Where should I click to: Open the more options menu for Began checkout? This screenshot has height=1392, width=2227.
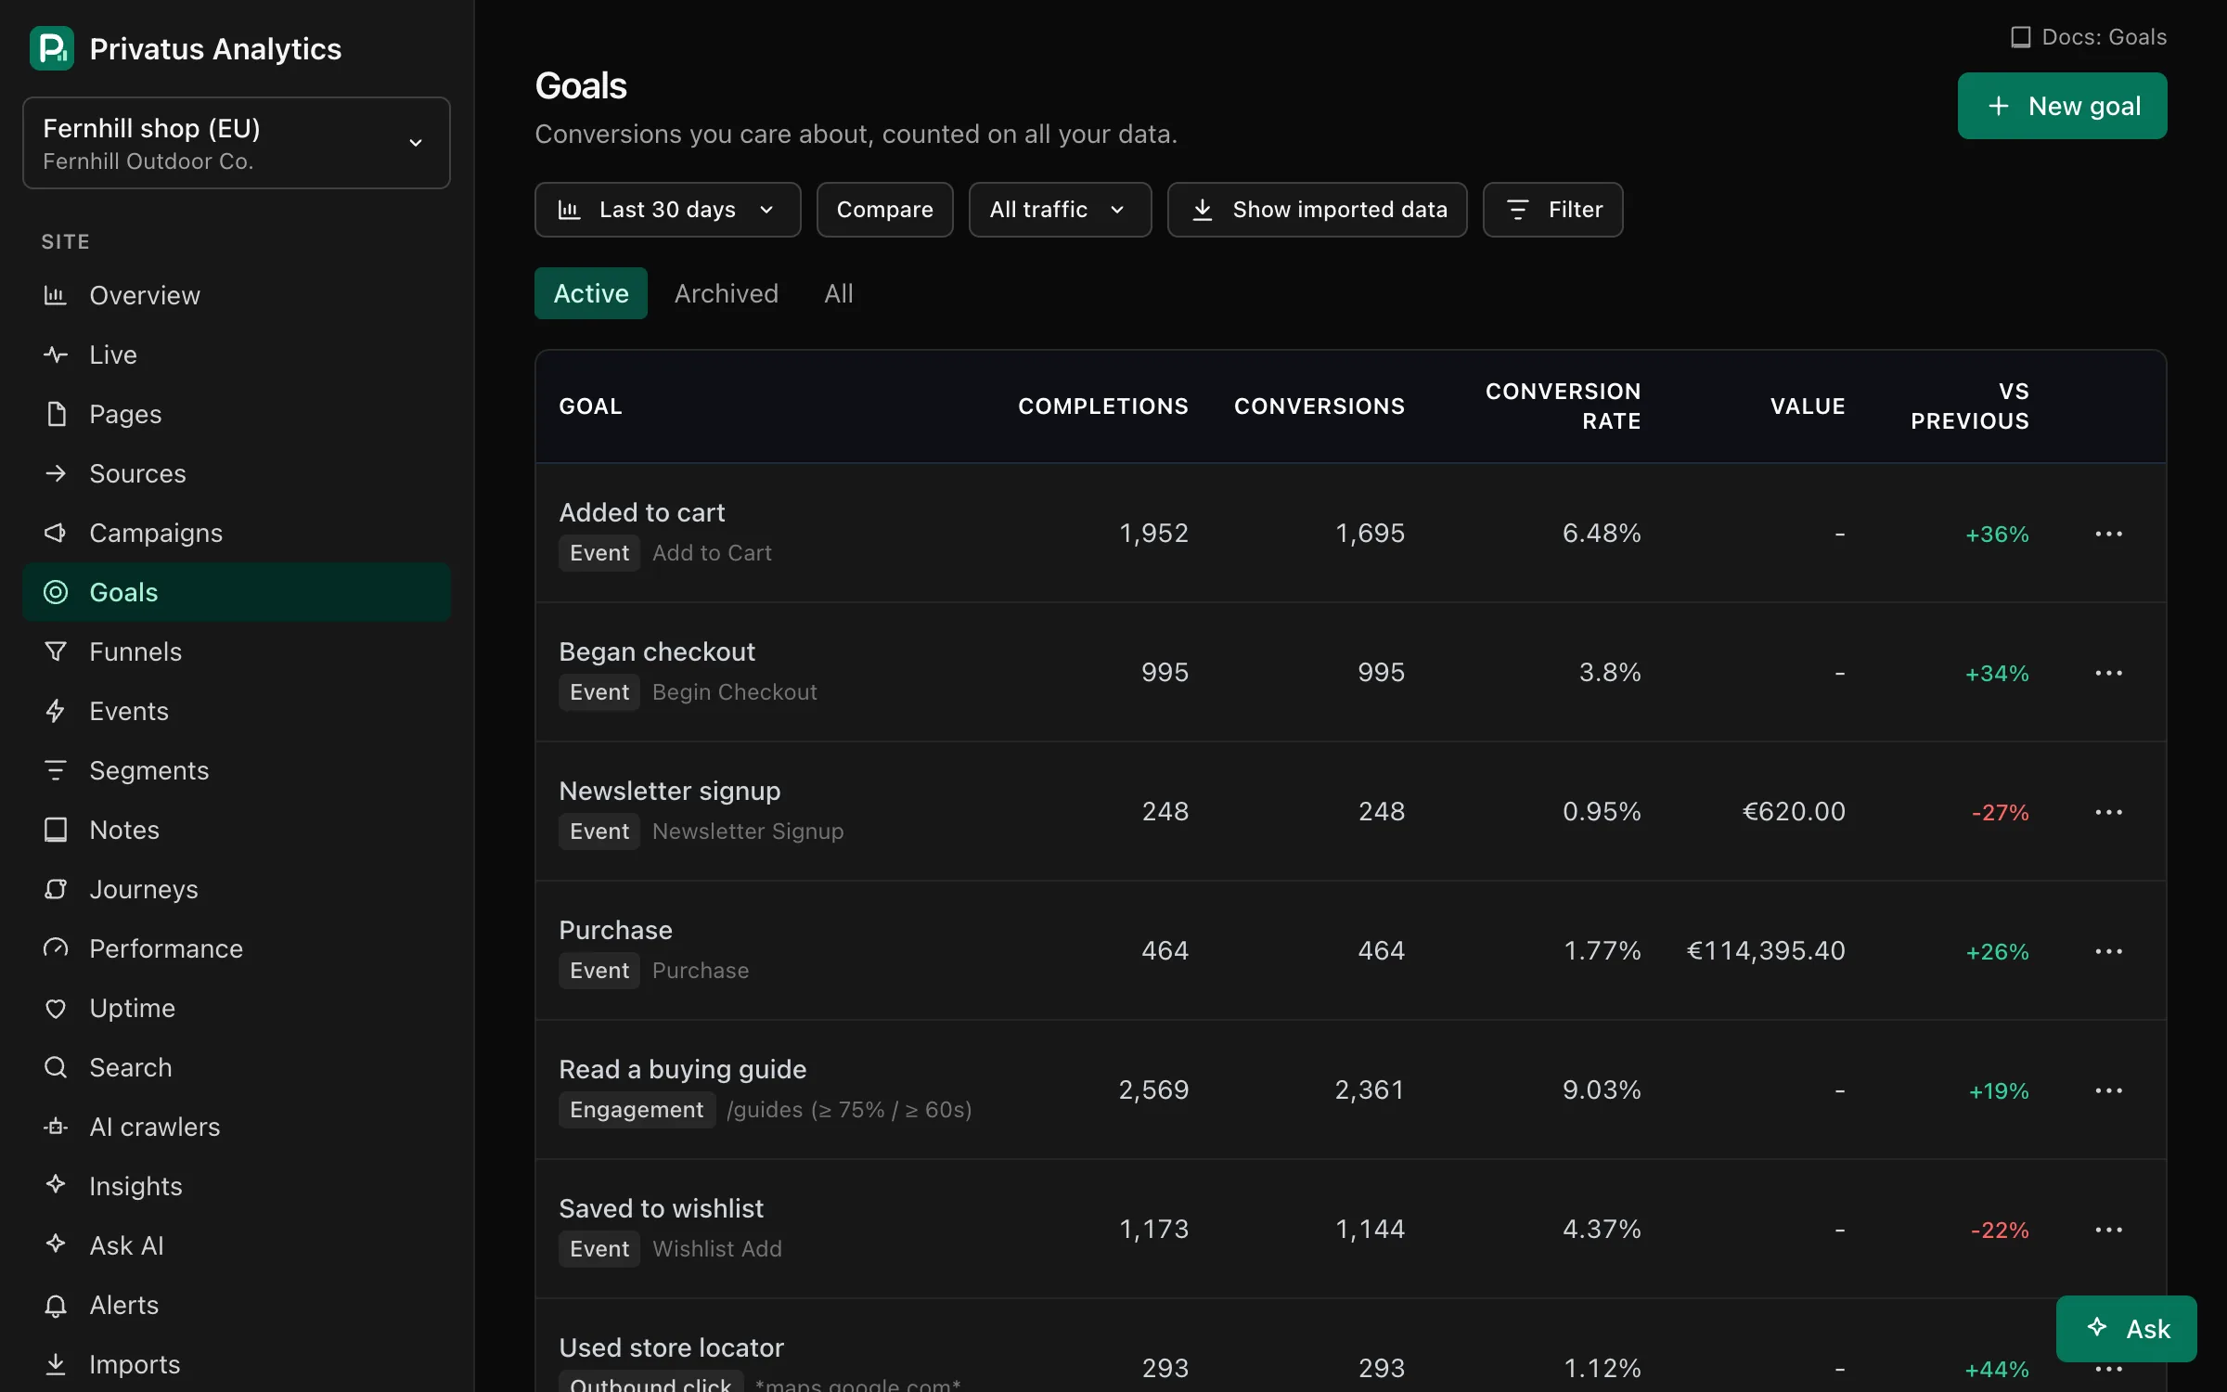pyautogui.click(x=2108, y=673)
